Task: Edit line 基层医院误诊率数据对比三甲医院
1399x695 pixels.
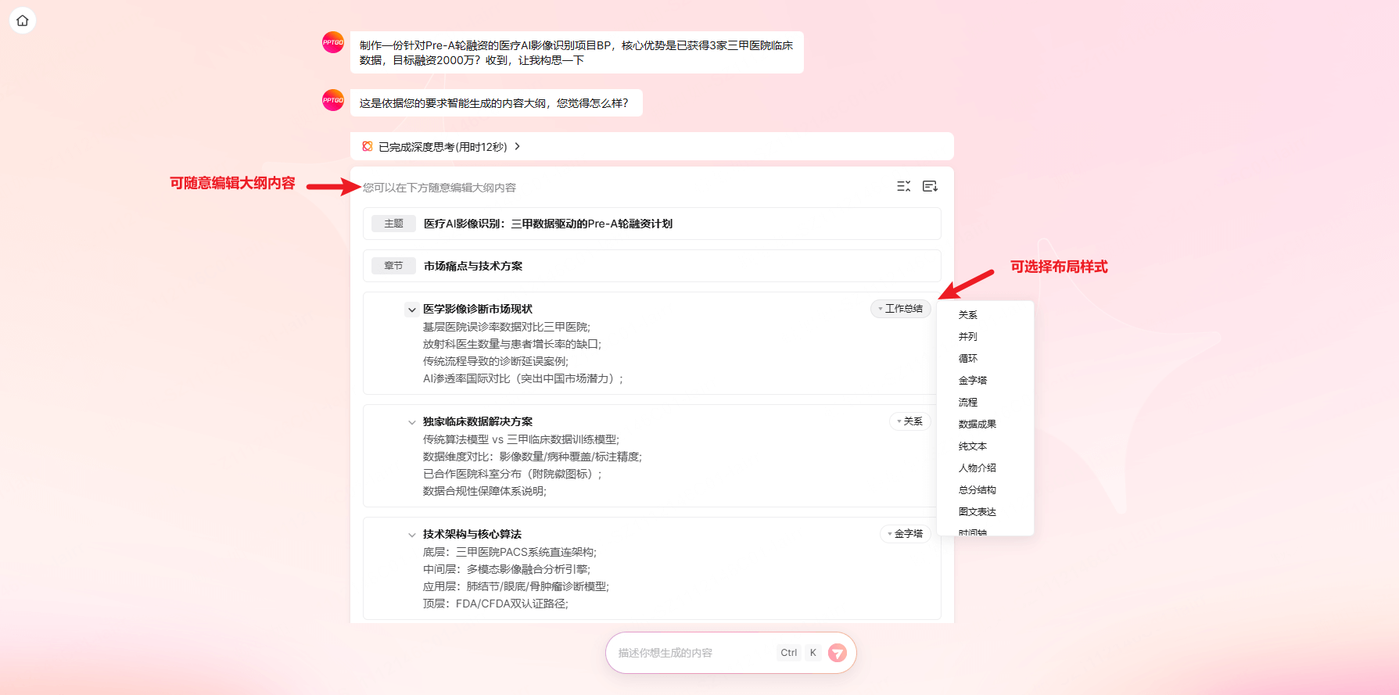Action: point(507,327)
